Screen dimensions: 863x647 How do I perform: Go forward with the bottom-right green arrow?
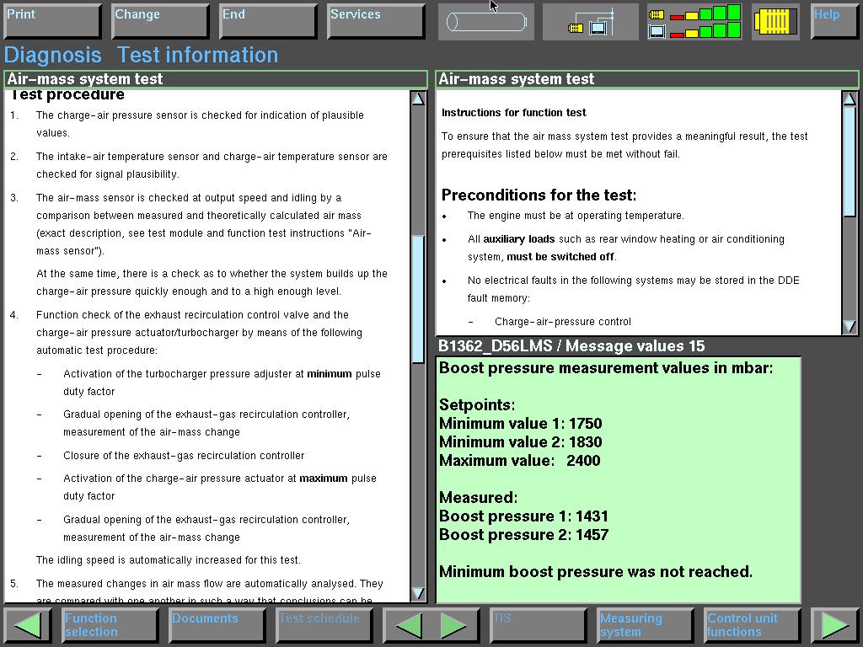coord(834,625)
